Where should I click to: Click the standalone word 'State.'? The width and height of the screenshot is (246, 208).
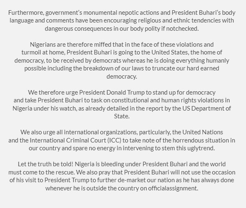click(122, 116)
